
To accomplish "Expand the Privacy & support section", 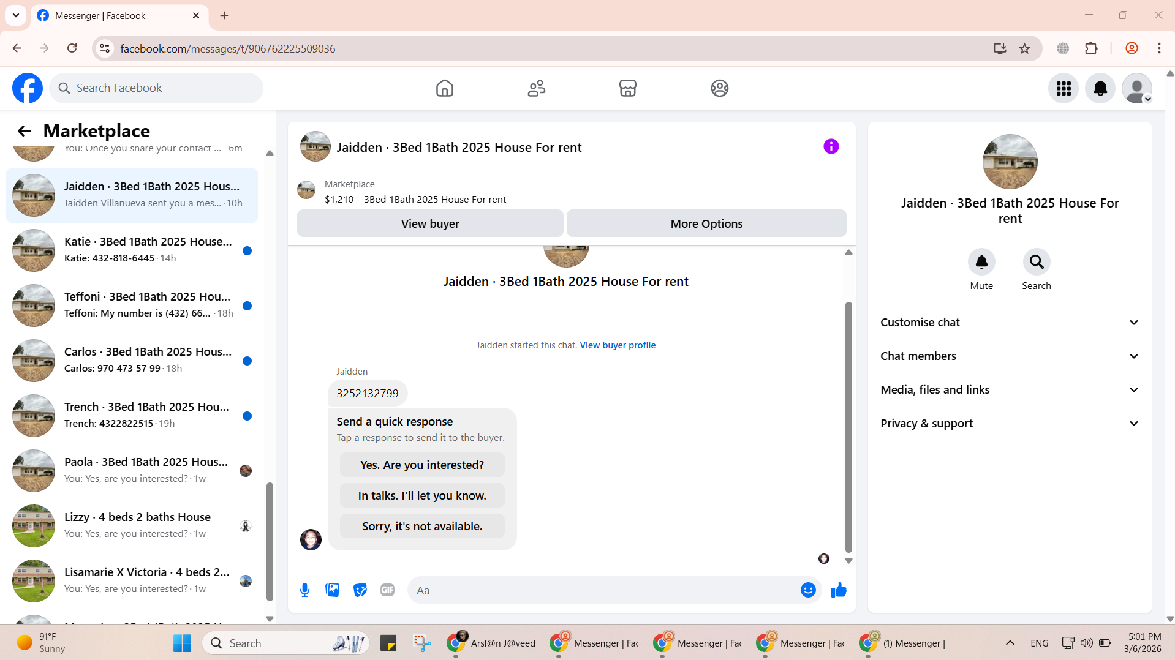I will click(1010, 424).
